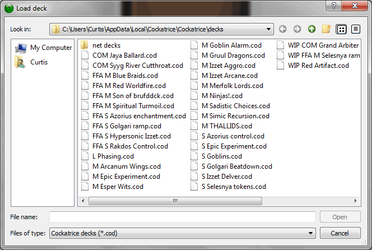Screen dimensions: 372x250
Task: Select M Goblin Alarm.cod file
Action: (226, 45)
